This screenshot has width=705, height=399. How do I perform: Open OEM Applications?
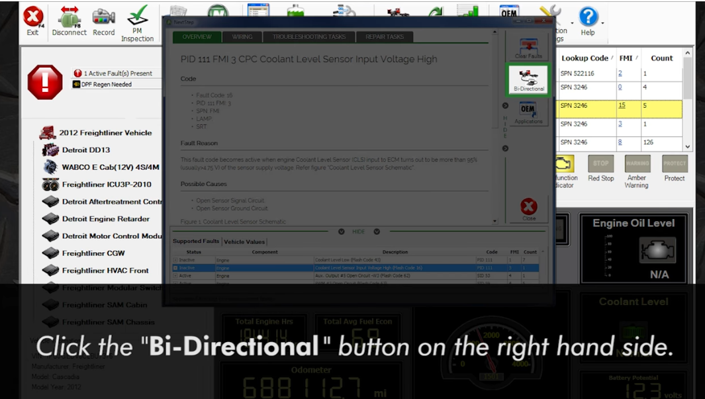click(x=528, y=112)
